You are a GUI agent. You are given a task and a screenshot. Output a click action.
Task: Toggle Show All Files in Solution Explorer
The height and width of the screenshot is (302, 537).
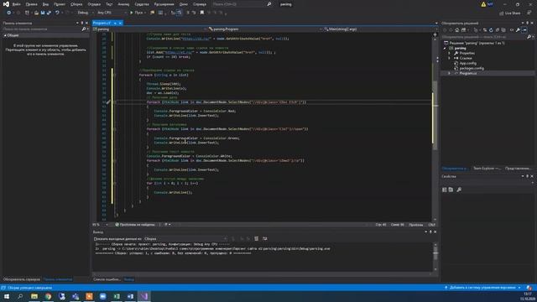point(503,30)
